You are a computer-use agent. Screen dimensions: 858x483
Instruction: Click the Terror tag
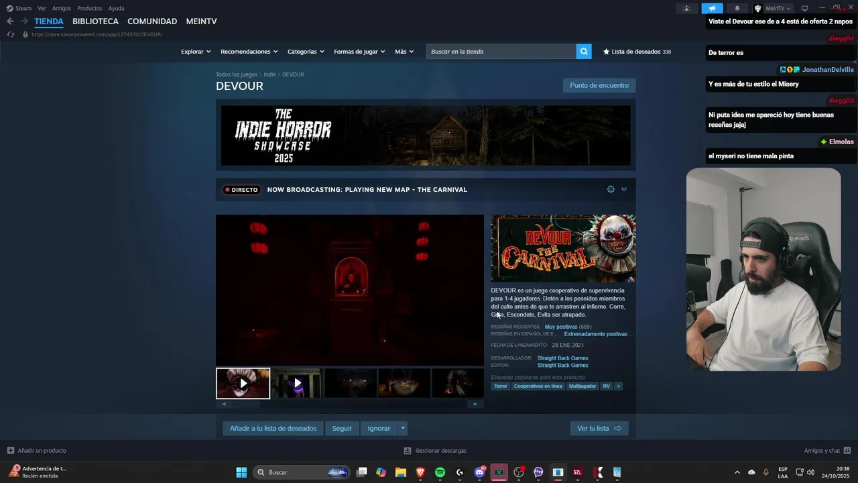(x=501, y=386)
